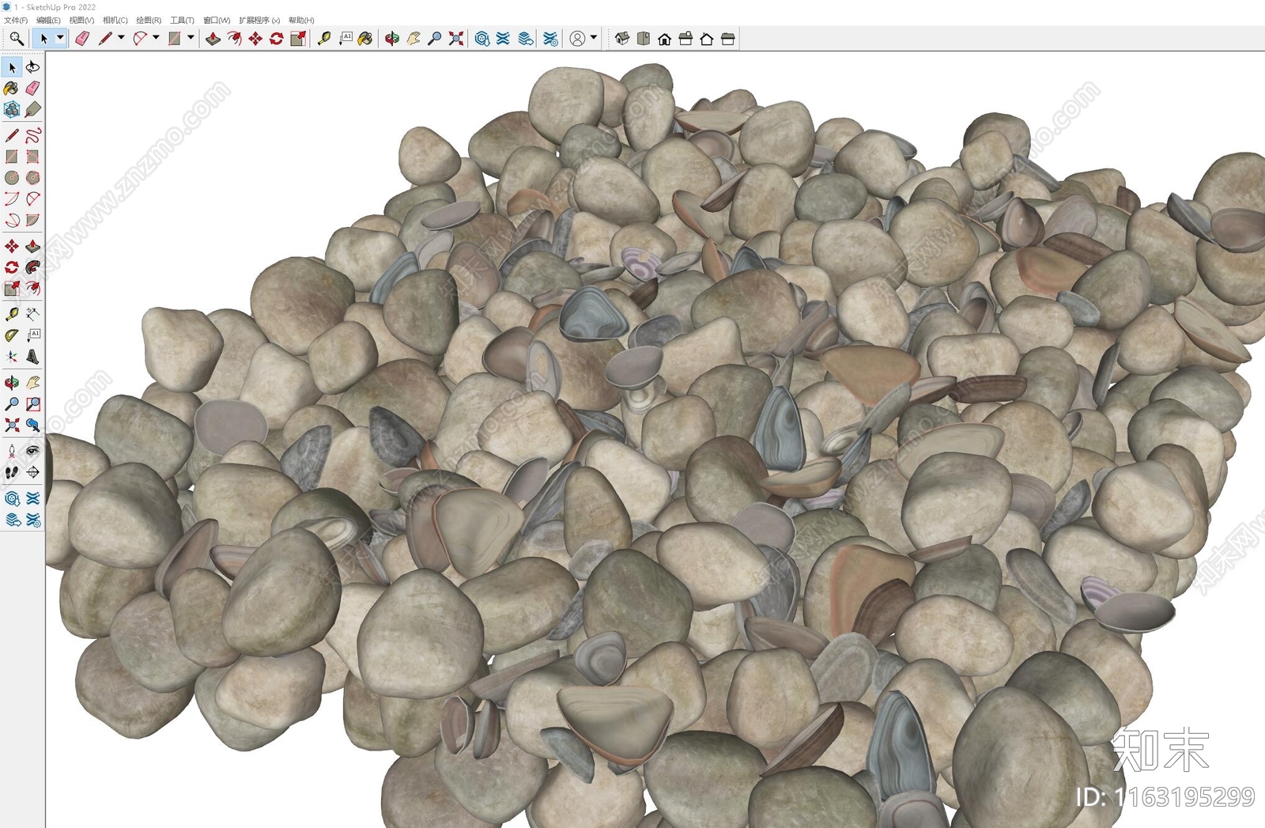Click Zoom Extents in the horizontal toolbar

point(456,38)
